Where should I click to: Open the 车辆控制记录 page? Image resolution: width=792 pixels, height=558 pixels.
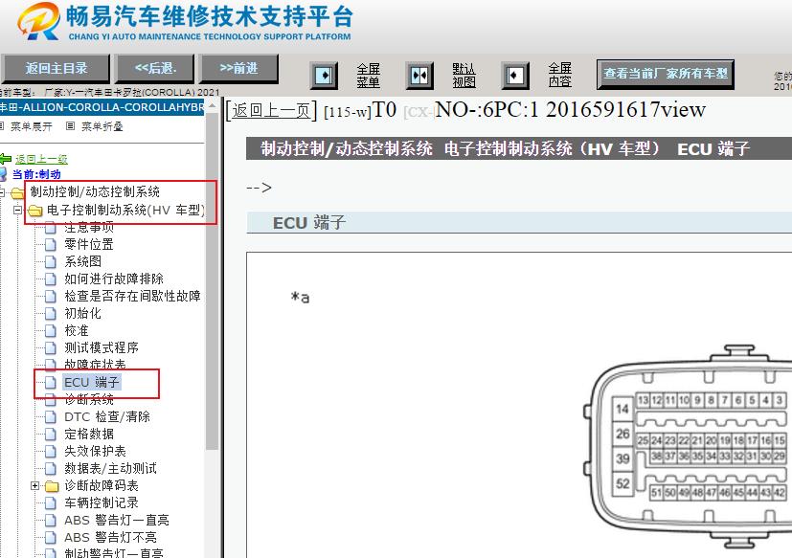pyautogui.click(x=102, y=502)
